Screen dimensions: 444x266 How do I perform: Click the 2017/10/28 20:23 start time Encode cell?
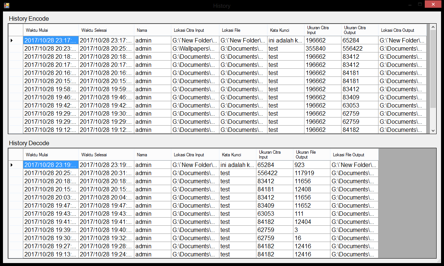tap(51, 49)
